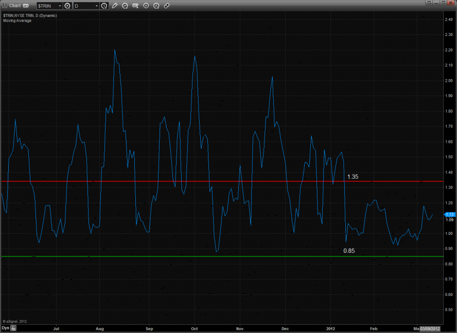Click the circled A alerts icon
457x333 pixels.
(x=156, y=6)
